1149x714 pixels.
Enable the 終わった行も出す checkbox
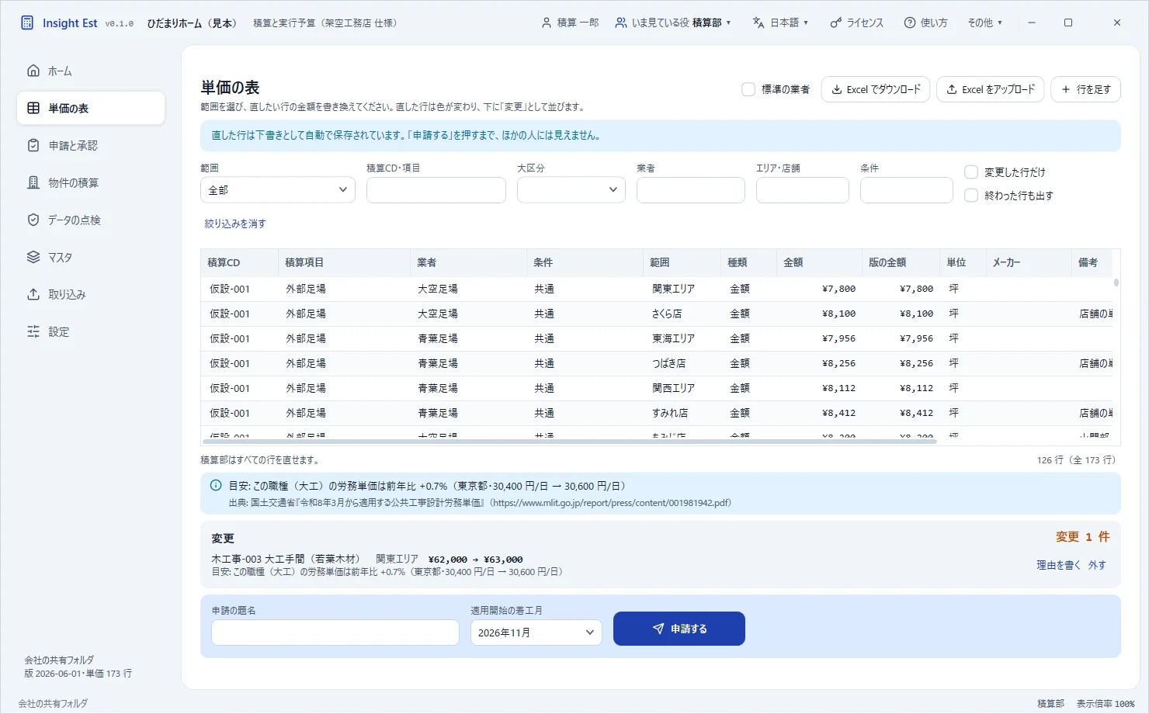(971, 196)
